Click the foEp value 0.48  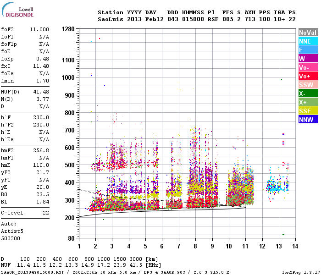tap(43, 59)
